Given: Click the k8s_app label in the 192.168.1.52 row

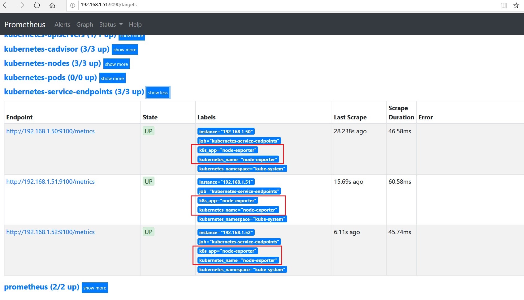Looking at the screenshot, I should [228, 251].
